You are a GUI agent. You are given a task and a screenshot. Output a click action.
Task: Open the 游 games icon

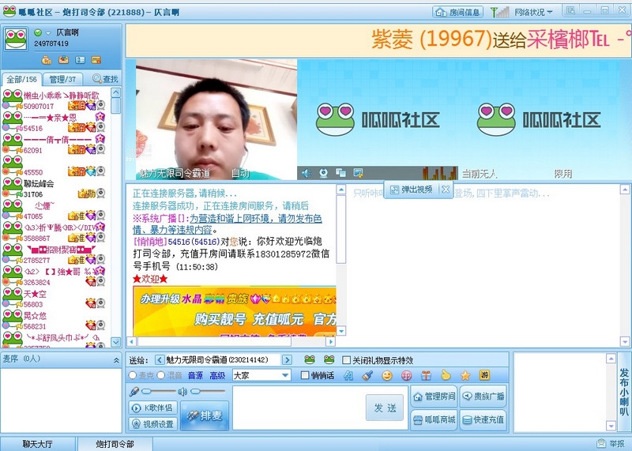tap(484, 375)
